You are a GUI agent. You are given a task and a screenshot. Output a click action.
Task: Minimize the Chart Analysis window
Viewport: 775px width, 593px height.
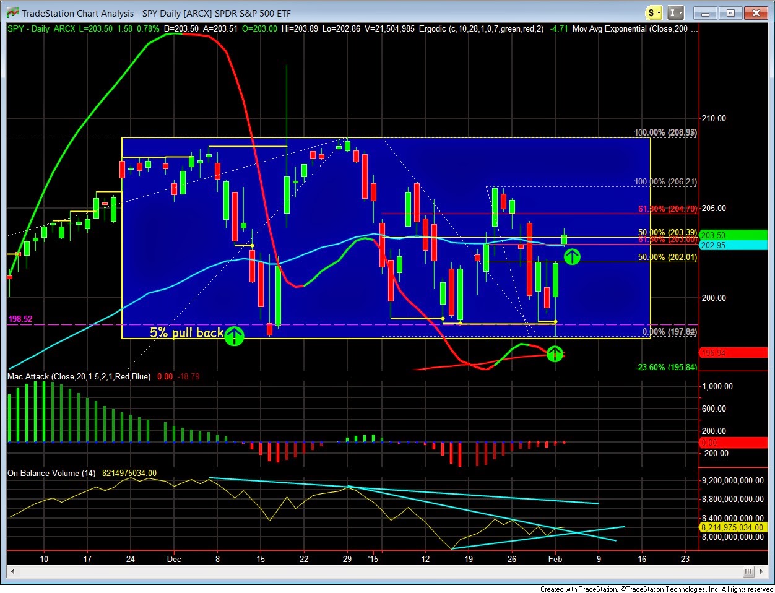click(x=706, y=12)
